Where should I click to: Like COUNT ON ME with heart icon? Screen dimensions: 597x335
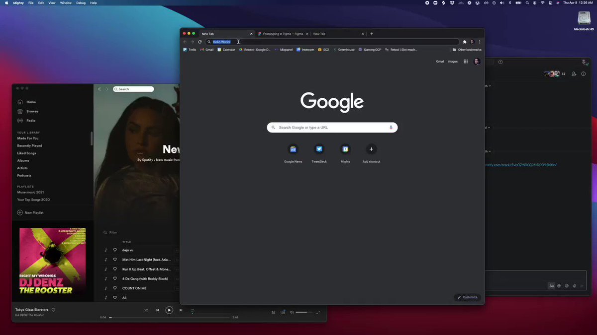(x=114, y=288)
